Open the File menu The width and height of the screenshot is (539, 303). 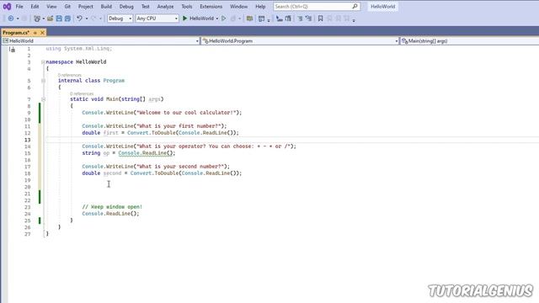[19, 7]
